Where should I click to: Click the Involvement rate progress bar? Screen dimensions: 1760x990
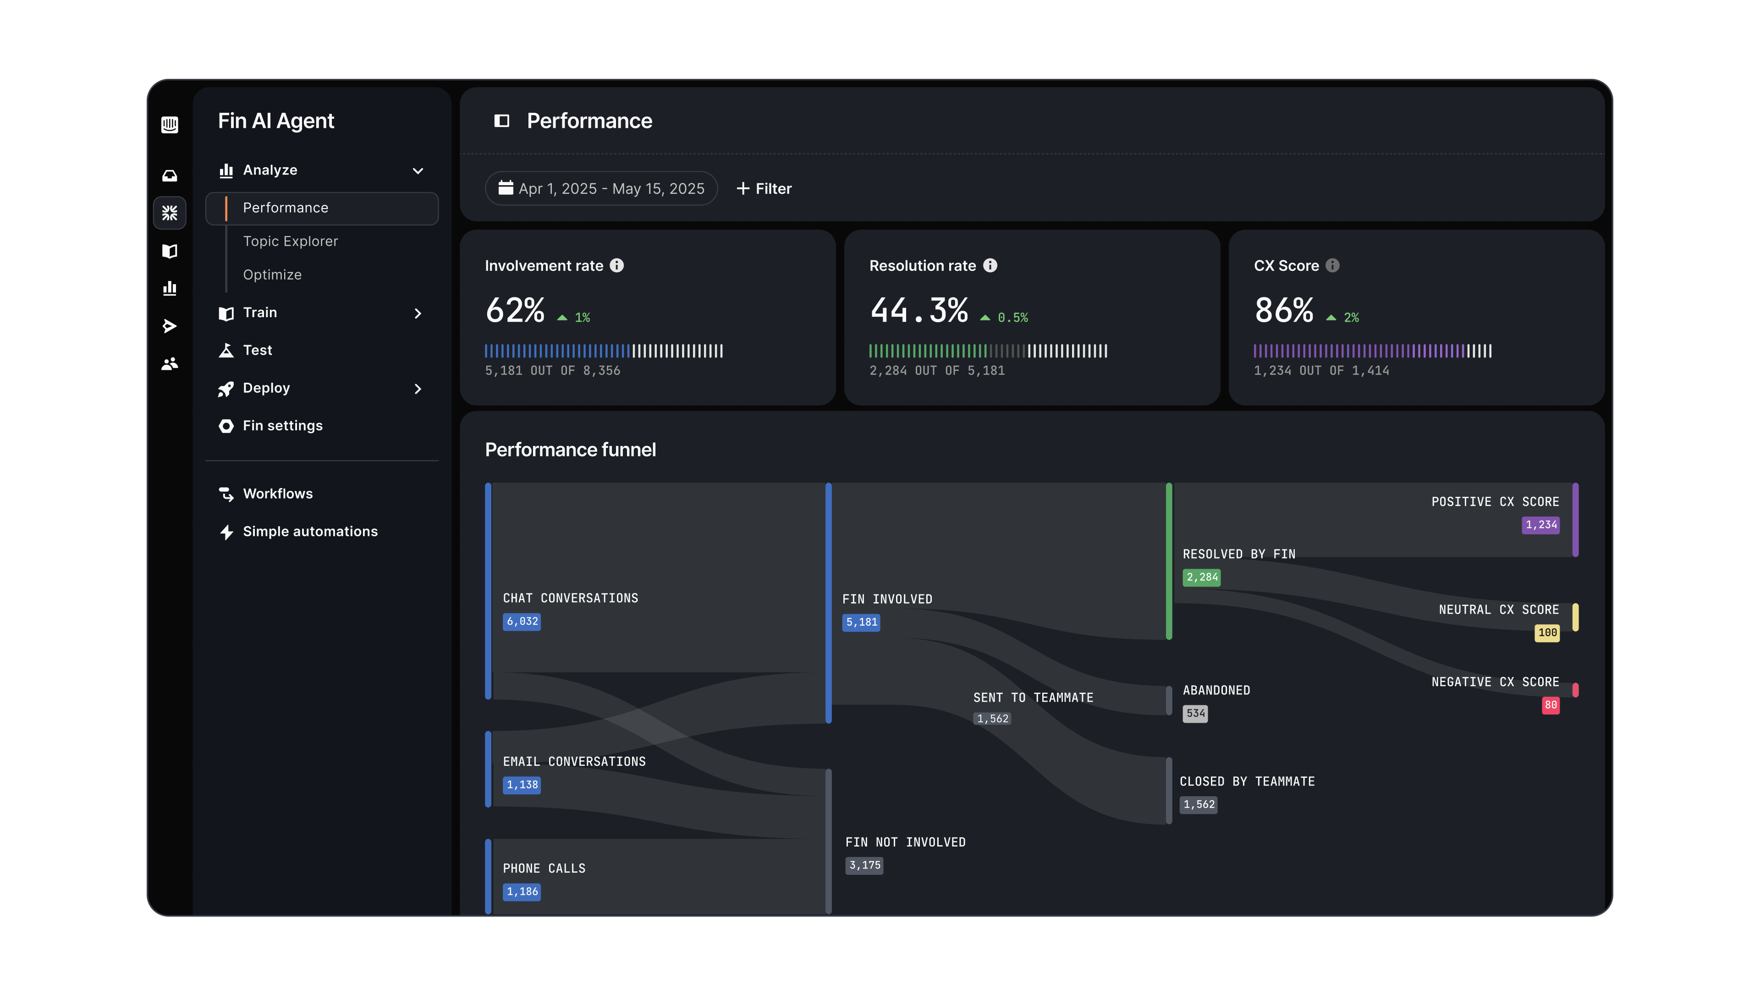604,351
